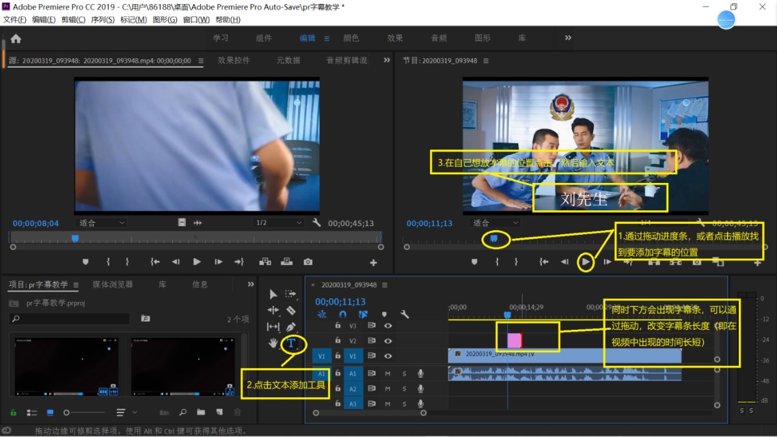Image resolution: width=777 pixels, height=437 pixels.
Task: Select the Type (text) tool
Action: (x=291, y=343)
